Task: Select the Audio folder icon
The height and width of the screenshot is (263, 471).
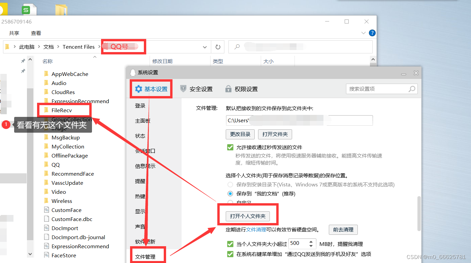Action: (x=46, y=83)
